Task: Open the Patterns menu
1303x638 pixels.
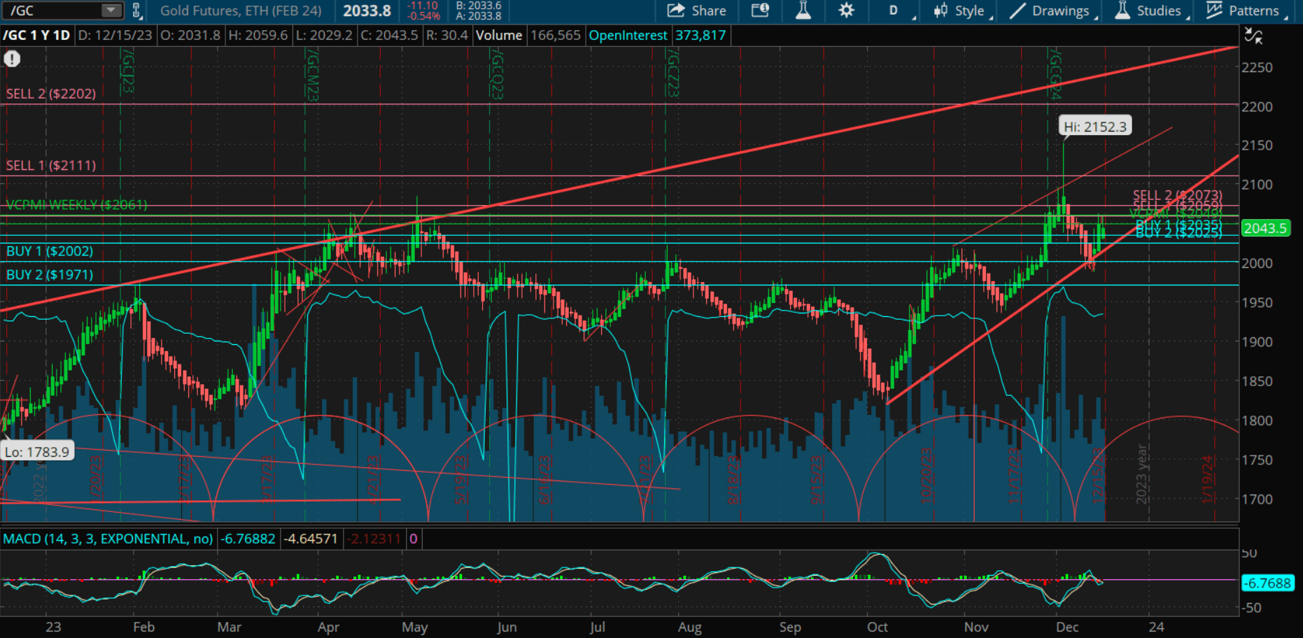Action: pos(1246,10)
